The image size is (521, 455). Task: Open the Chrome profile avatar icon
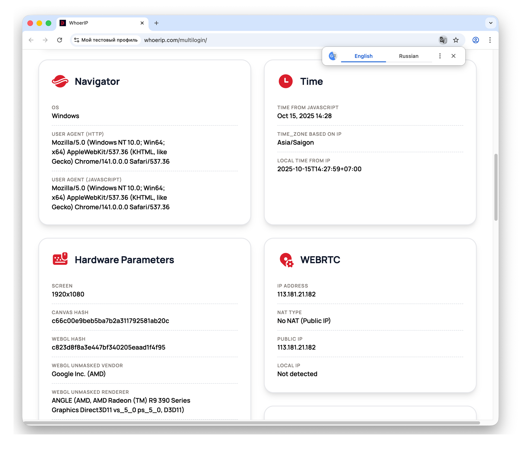pos(476,40)
